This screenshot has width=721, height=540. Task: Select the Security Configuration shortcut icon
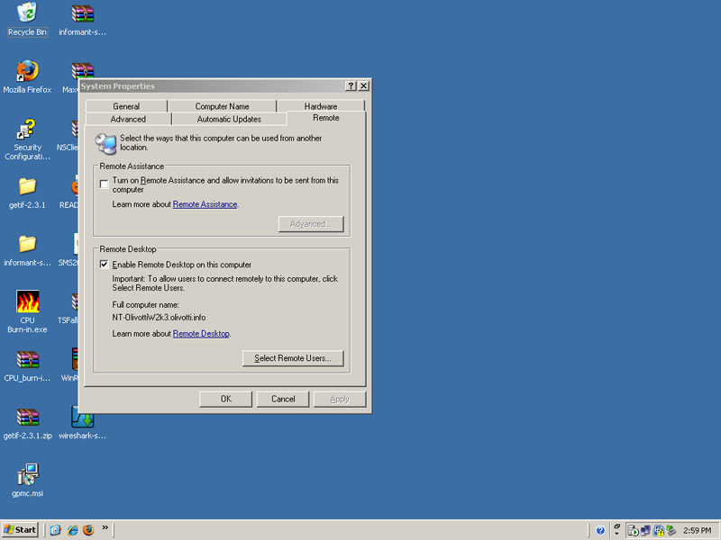[x=27, y=139]
